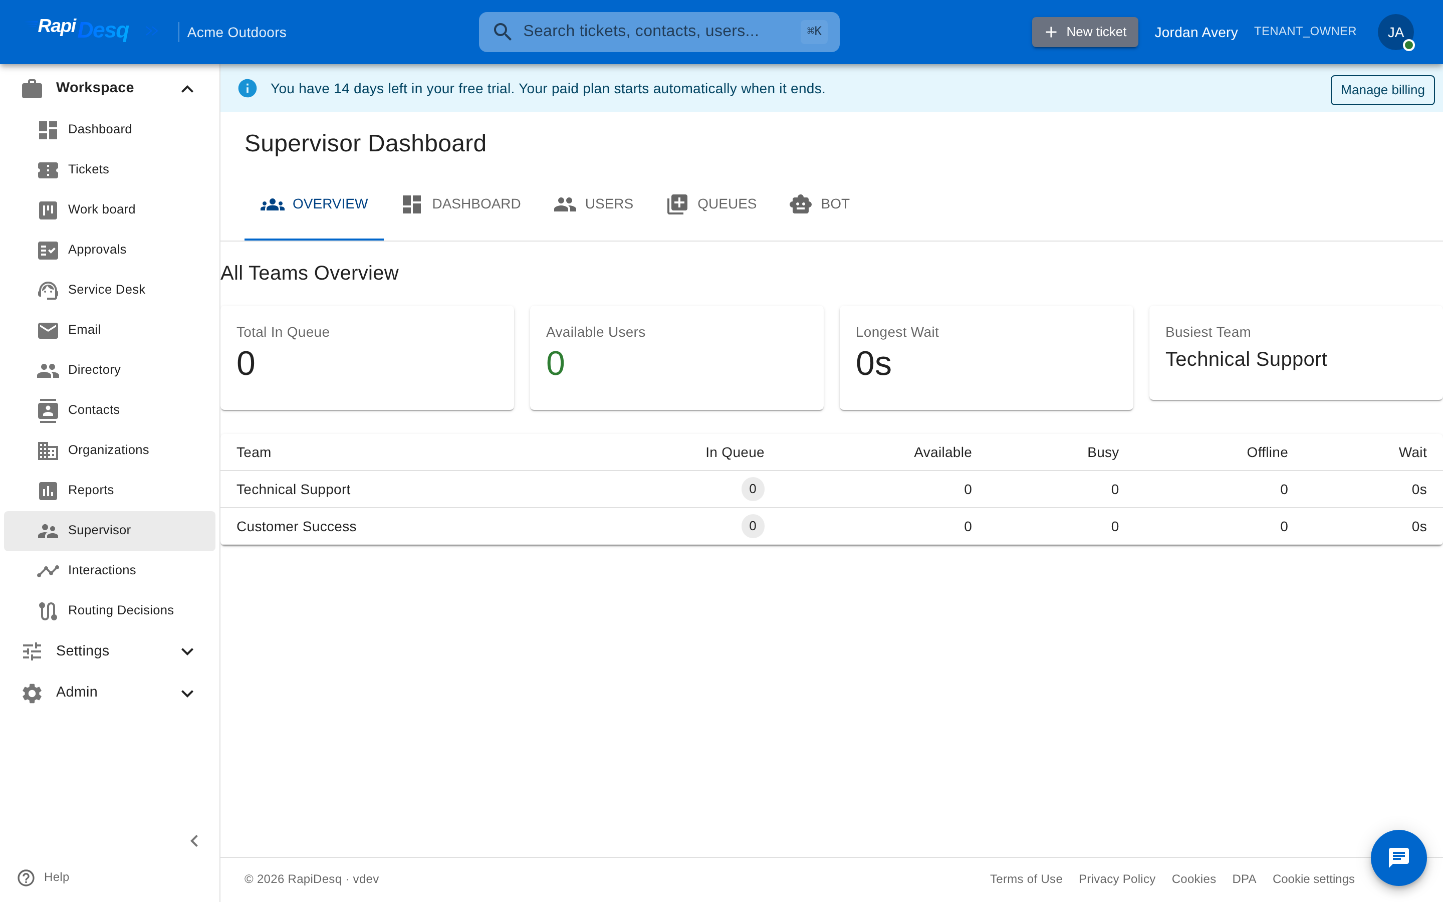The width and height of the screenshot is (1443, 902).
Task: Focus the search tickets input field
Action: point(659,32)
